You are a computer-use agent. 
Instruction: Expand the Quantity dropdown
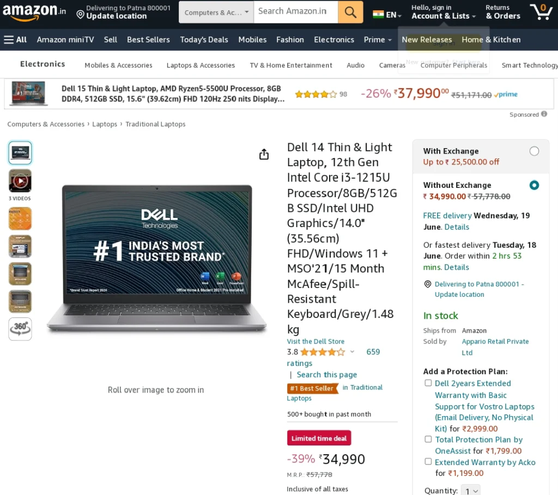click(470, 491)
